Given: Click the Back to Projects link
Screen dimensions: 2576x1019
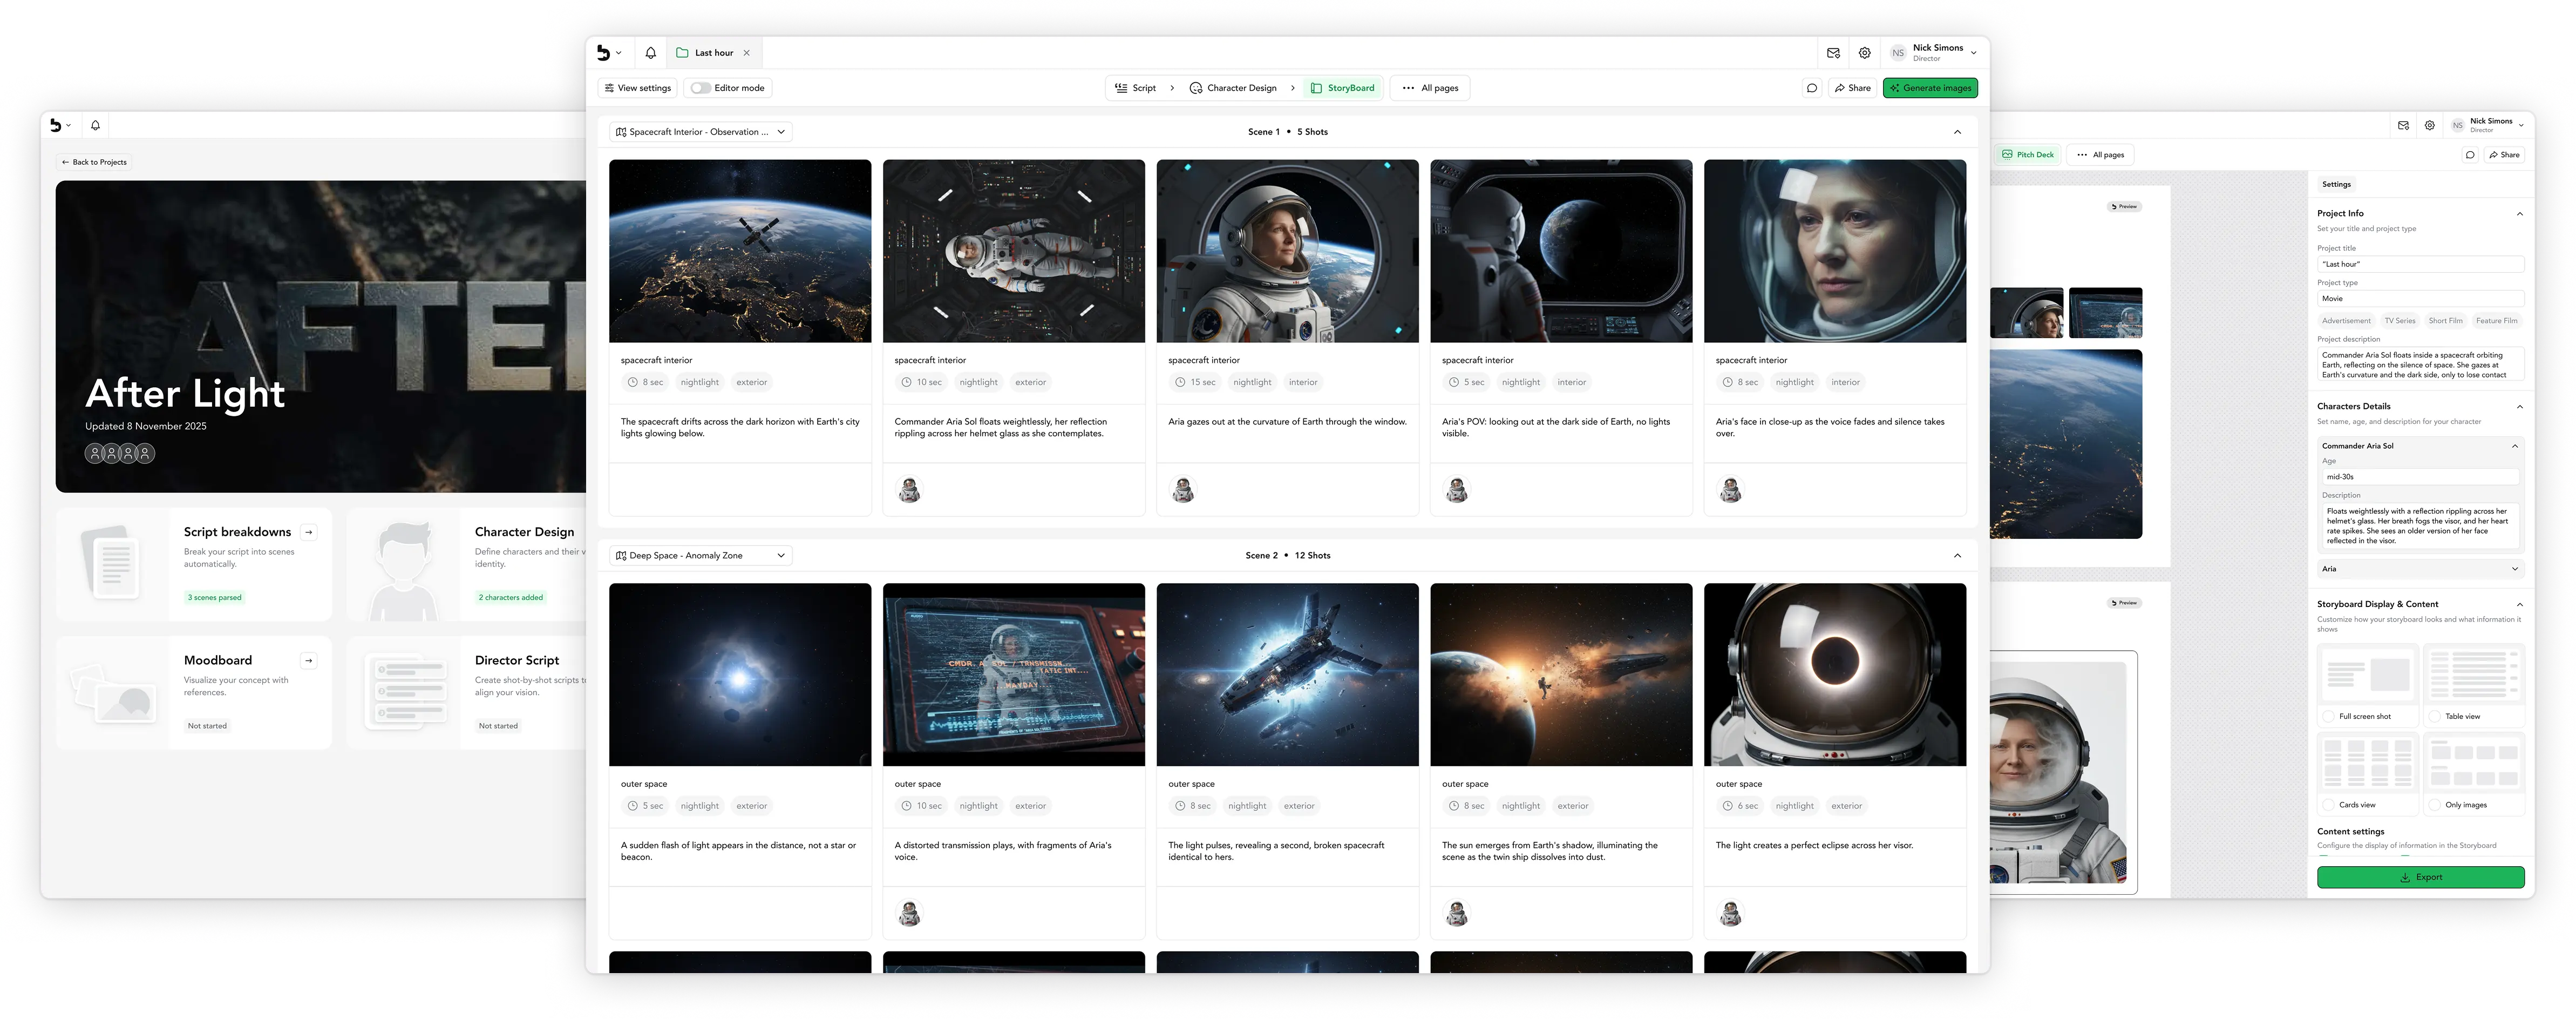Looking at the screenshot, I should coord(94,162).
